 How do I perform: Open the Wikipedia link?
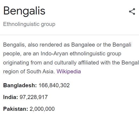click(69, 71)
